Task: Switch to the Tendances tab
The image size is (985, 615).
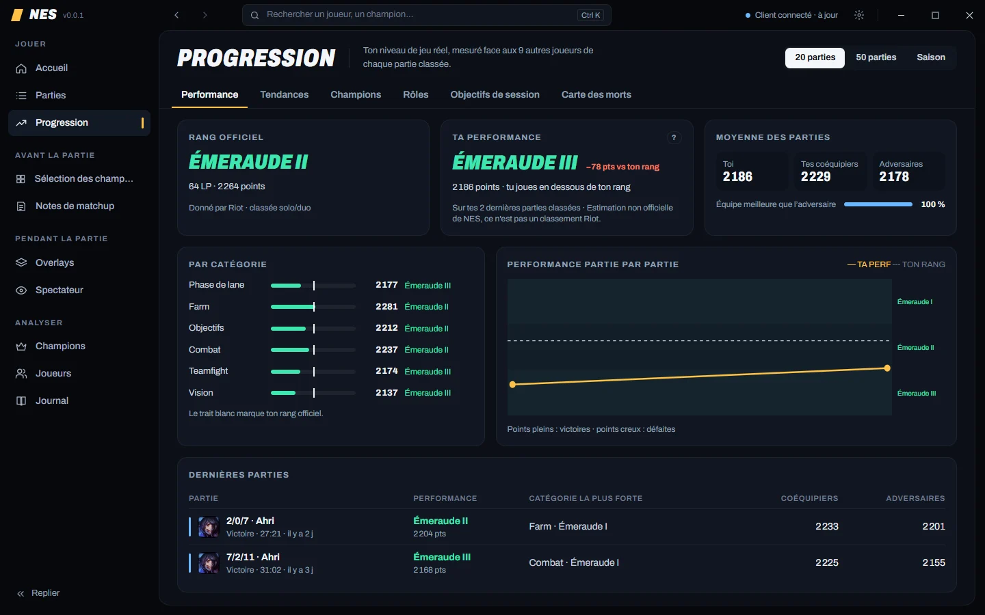Action: [x=284, y=95]
